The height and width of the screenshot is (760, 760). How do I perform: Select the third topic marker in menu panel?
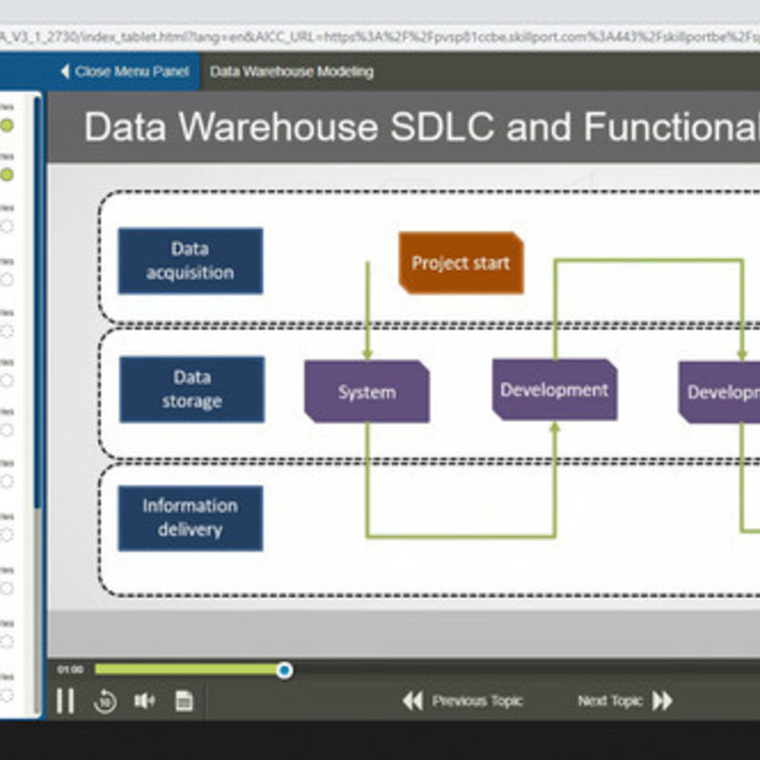7,226
